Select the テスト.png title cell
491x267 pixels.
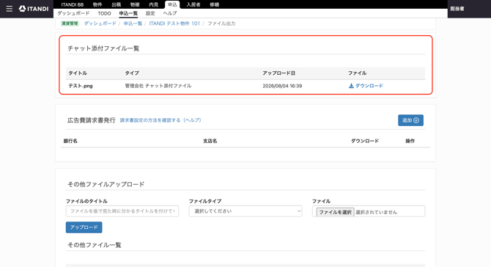[x=81, y=86]
